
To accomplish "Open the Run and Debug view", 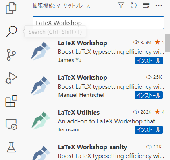I will (x=11, y=78).
